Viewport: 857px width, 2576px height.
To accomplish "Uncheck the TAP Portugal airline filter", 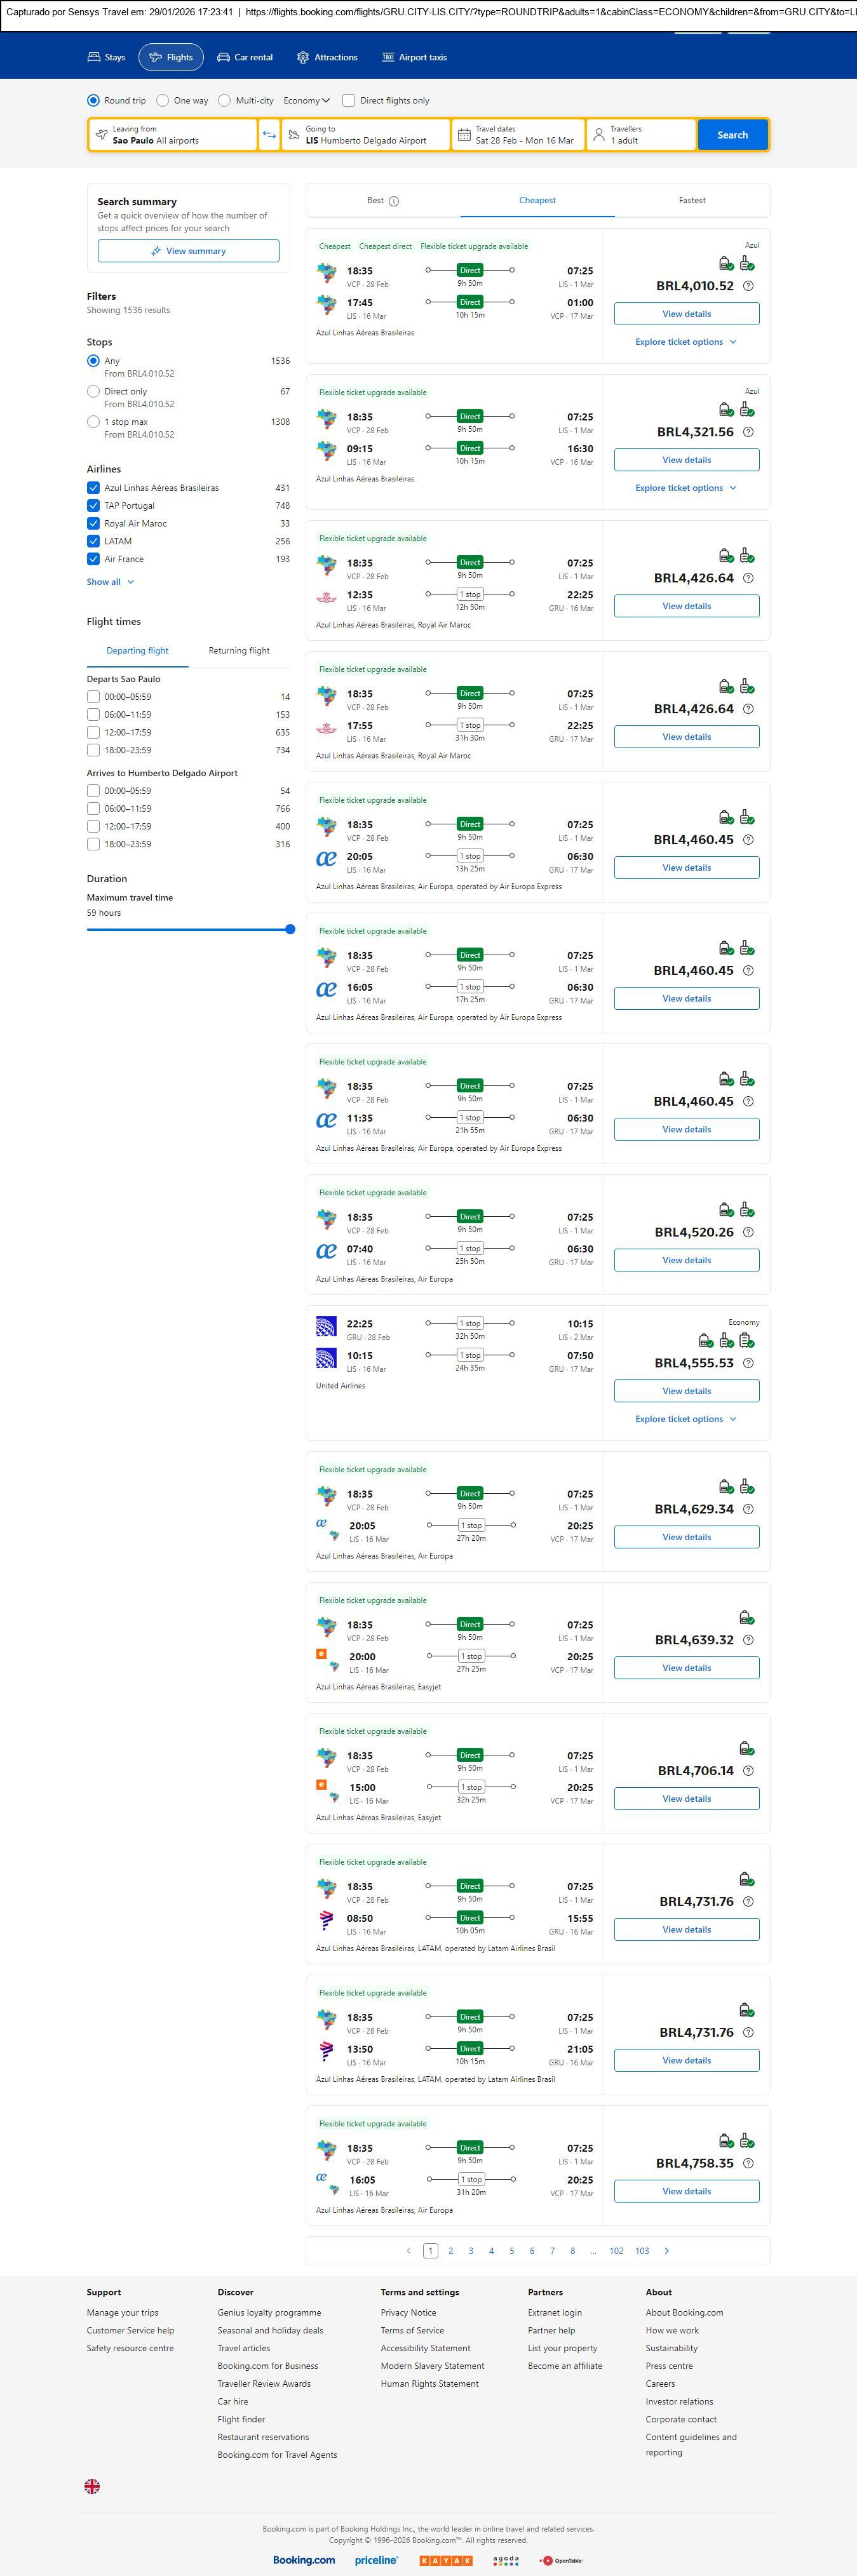I will (93, 506).
